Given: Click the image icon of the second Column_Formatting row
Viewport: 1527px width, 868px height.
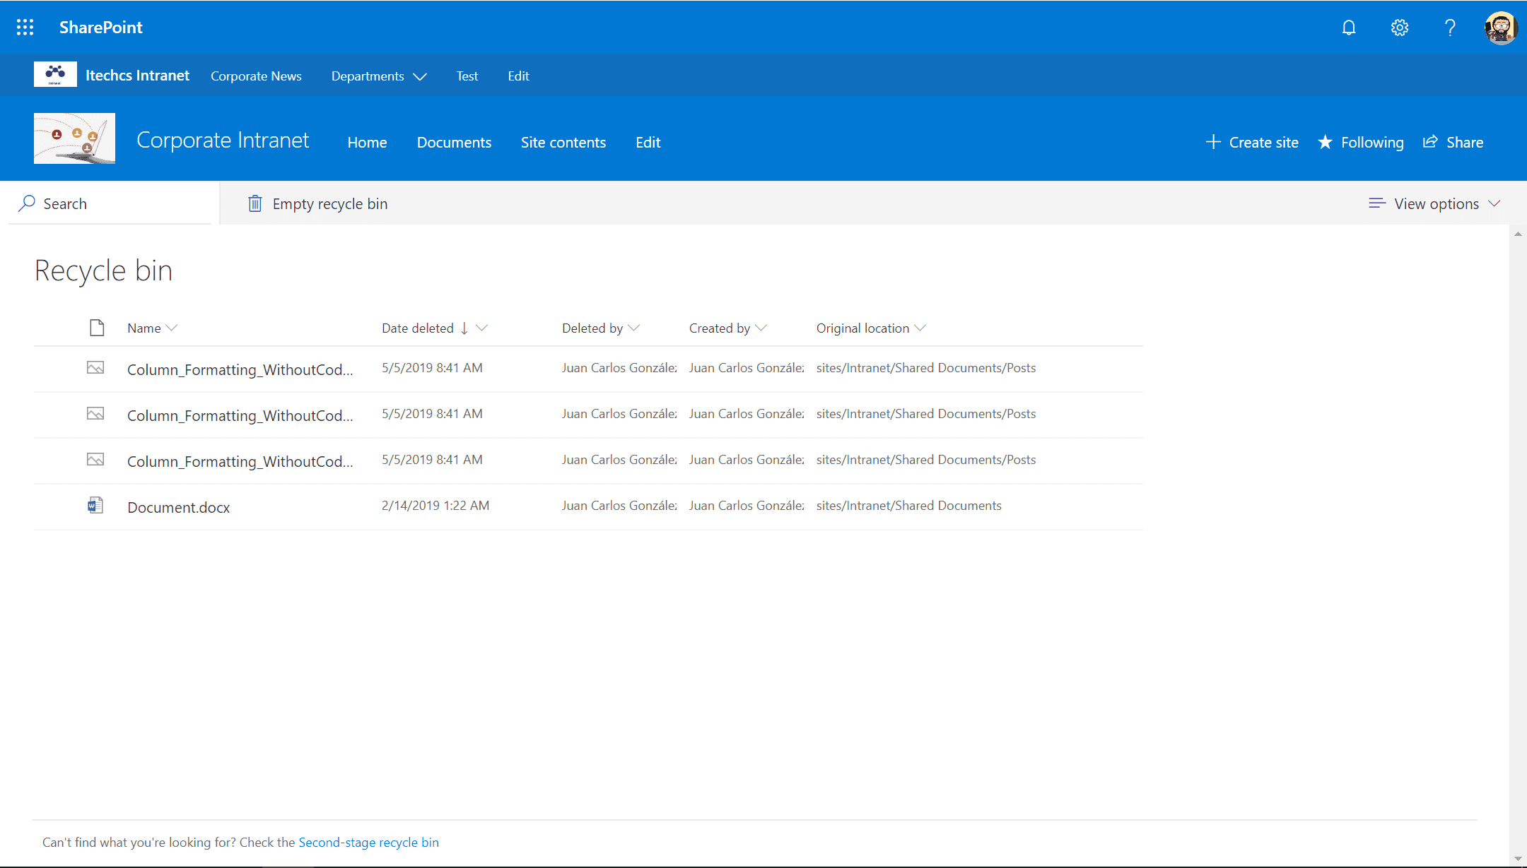Looking at the screenshot, I should coord(95,414).
